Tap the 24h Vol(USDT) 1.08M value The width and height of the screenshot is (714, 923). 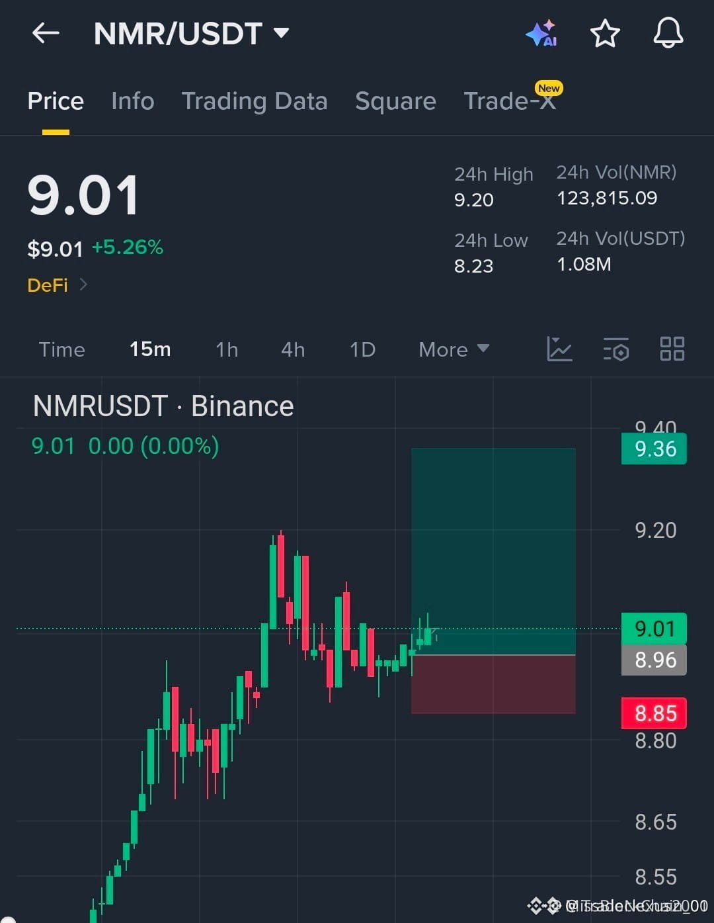tap(584, 264)
